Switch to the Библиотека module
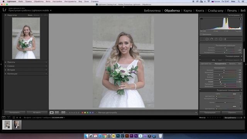 [152, 10]
